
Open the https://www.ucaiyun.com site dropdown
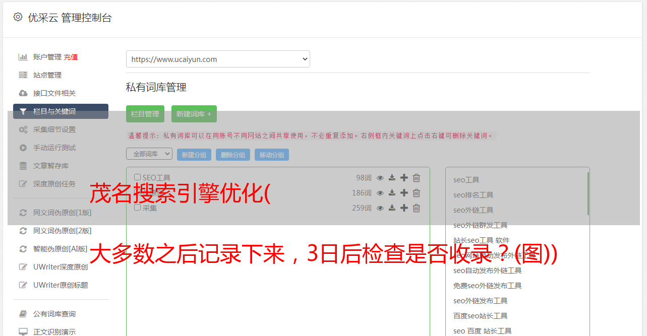click(x=218, y=59)
